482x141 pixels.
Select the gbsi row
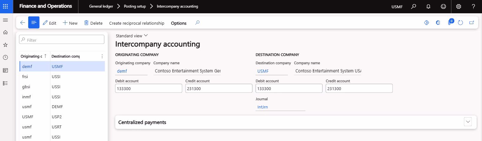62,87
